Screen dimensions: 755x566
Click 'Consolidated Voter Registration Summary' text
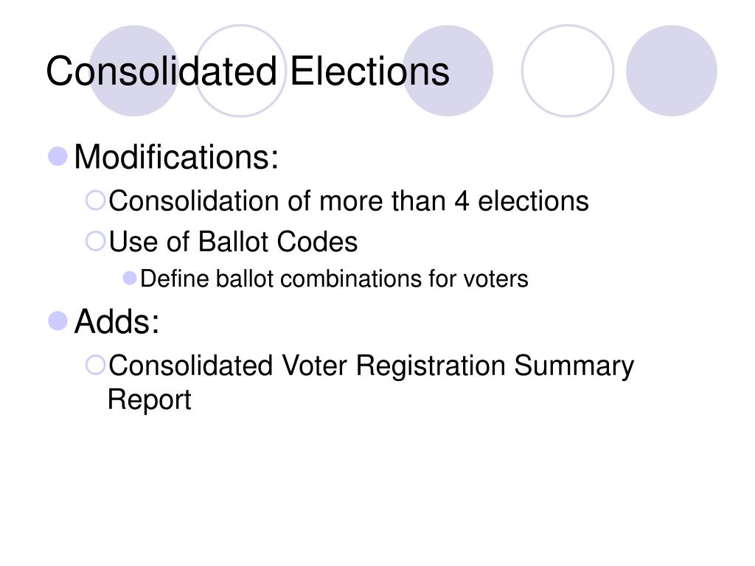[372, 367]
